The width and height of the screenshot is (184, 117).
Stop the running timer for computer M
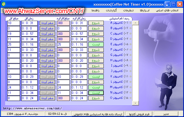(96, 87)
